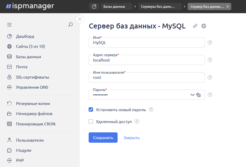Open SSL-сертификаты in the sidebar

click(33, 77)
